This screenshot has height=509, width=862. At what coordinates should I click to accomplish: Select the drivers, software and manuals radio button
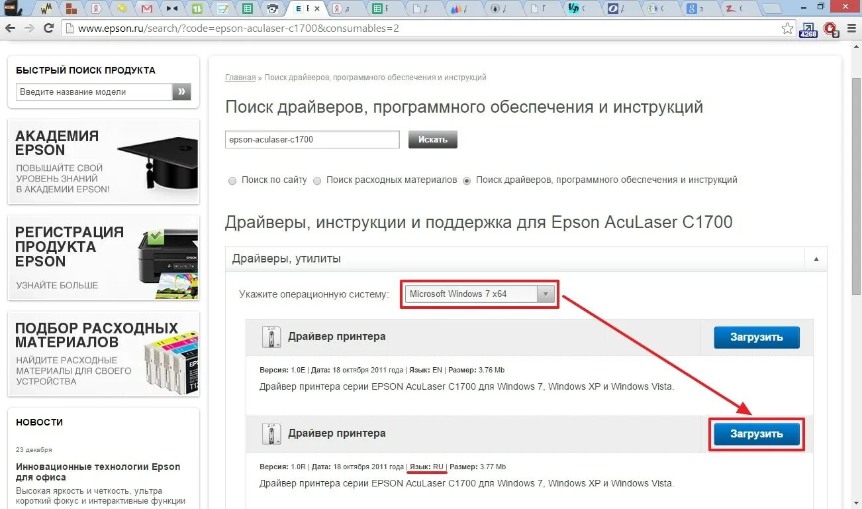pyautogui.click(x=467, y=180)
